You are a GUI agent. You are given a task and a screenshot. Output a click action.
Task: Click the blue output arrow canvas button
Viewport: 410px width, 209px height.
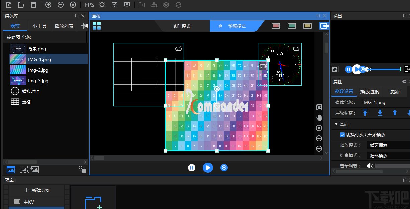click(x=324, y=26)
